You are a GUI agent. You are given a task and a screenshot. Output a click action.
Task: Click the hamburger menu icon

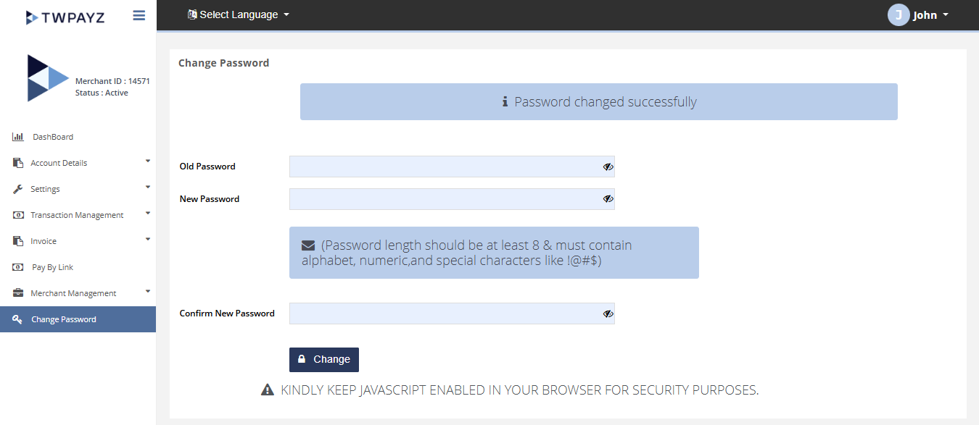click(139, 15)
